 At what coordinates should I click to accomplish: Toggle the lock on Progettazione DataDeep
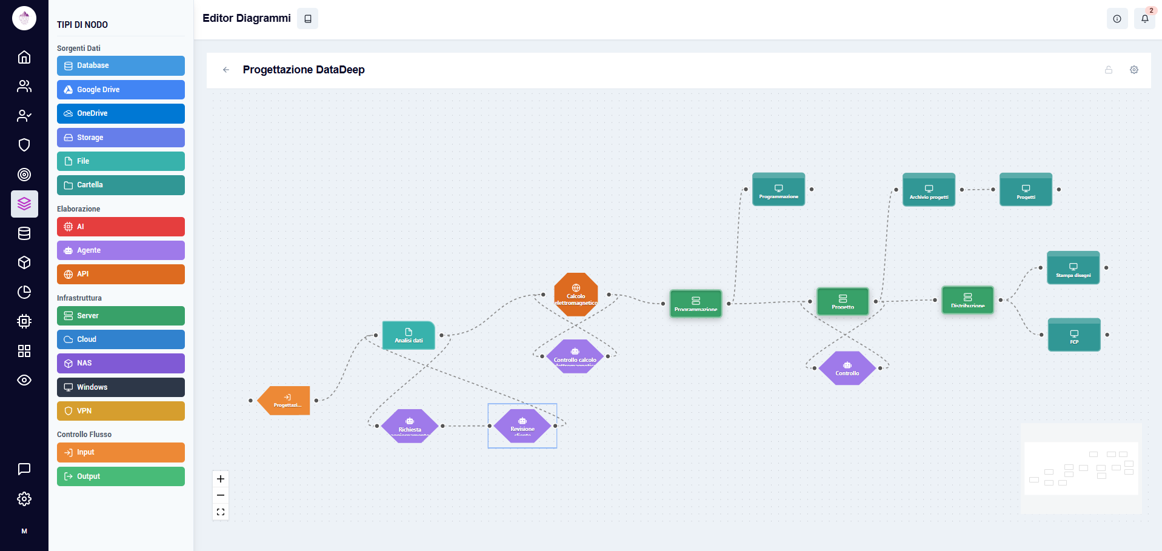1109,70
